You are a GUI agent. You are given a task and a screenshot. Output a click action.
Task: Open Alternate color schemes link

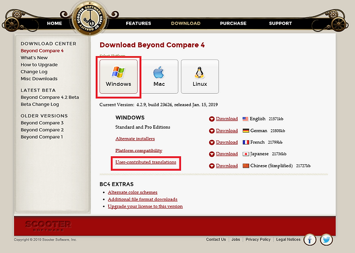[x=133, y=192]
